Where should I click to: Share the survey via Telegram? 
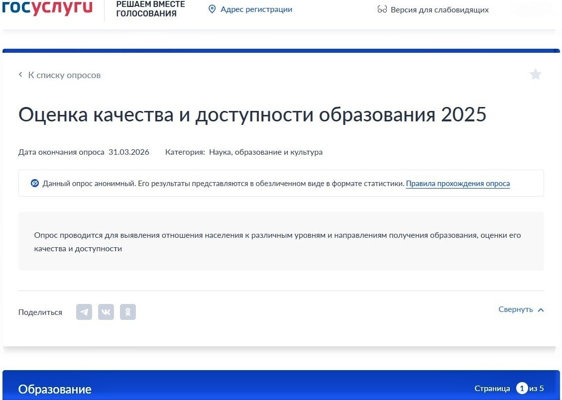point(84,312)
